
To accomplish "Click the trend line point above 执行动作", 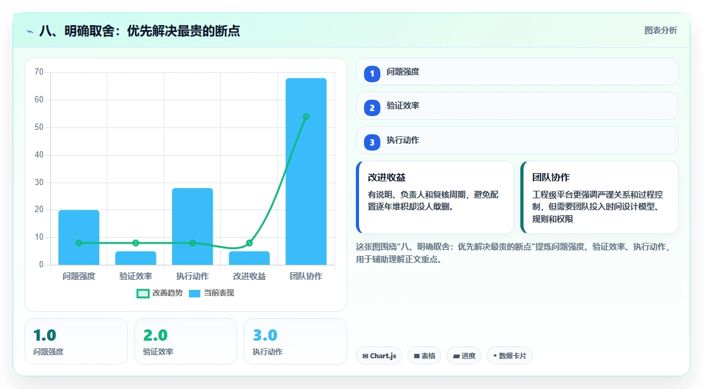I will click(x=192, y=243).
